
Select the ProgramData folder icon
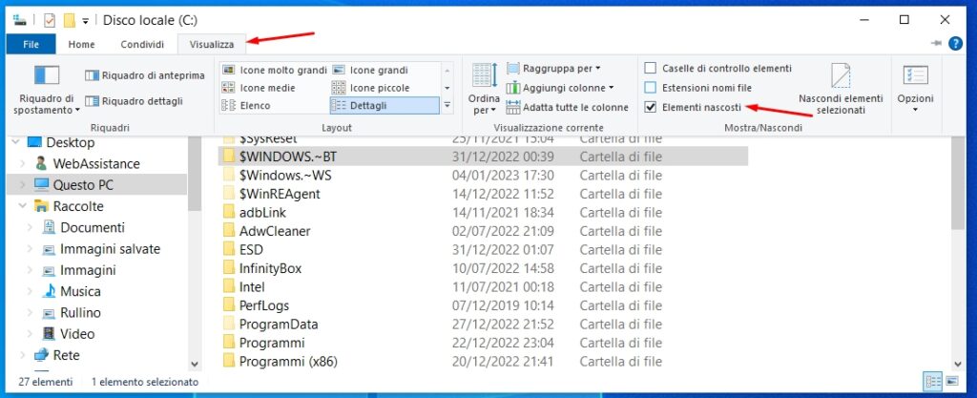(229, 324)
